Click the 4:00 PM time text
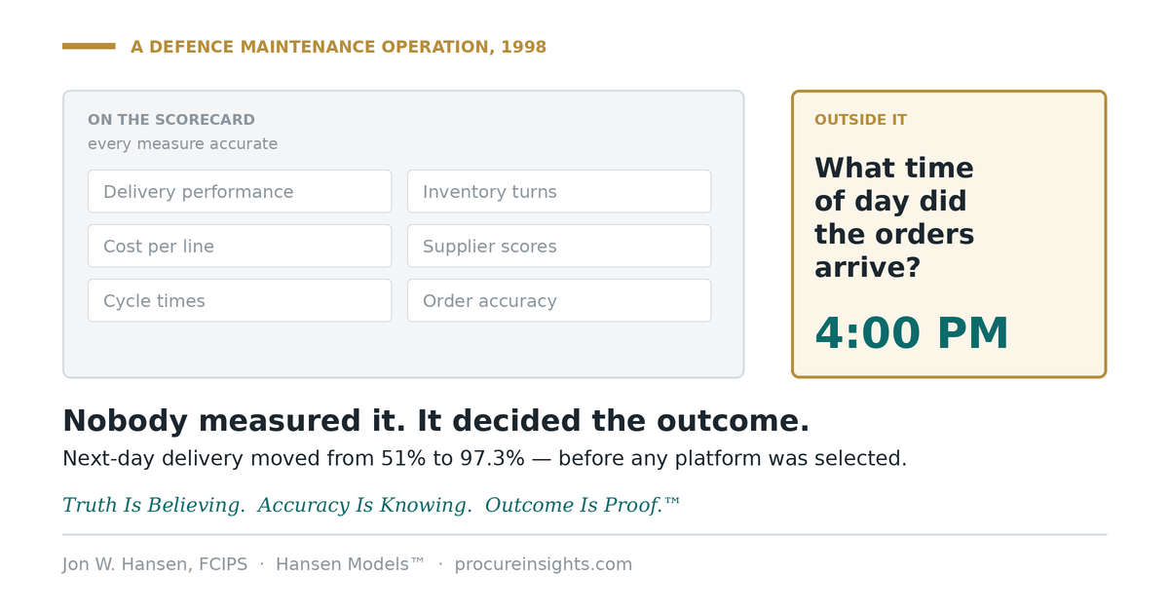 tap(912, 333)
